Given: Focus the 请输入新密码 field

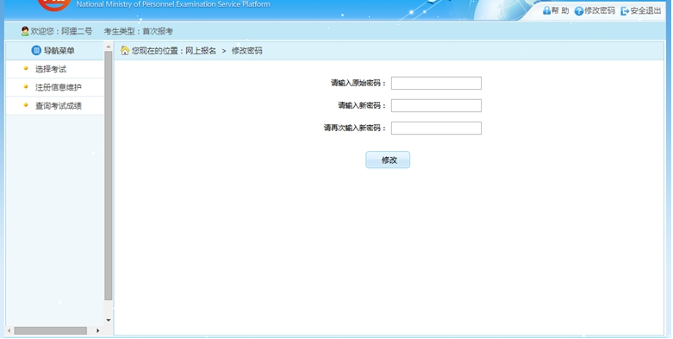Looking at the screenshot, I should click(x=436, y=106).
